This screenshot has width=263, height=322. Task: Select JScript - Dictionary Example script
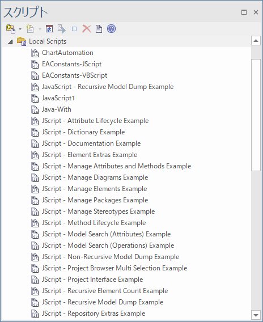[x=83, y=132]
